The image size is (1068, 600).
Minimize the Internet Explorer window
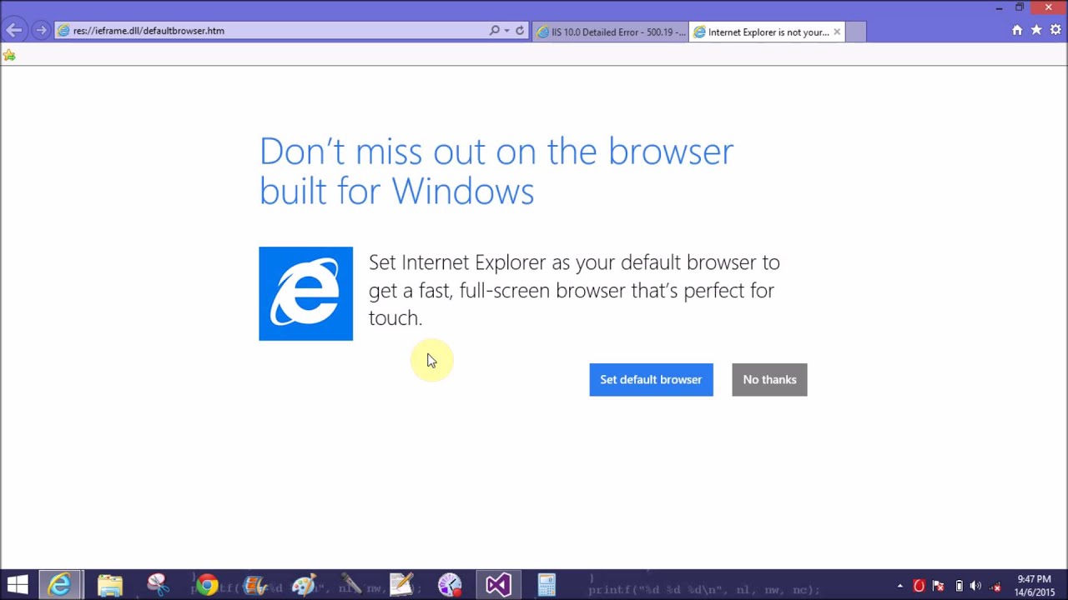1000,7
